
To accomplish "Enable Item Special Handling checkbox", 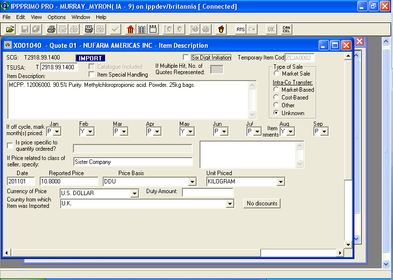I will coord(91,75).
